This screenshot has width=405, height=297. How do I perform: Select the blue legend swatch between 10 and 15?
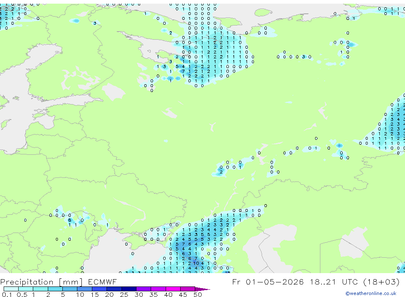85,289
